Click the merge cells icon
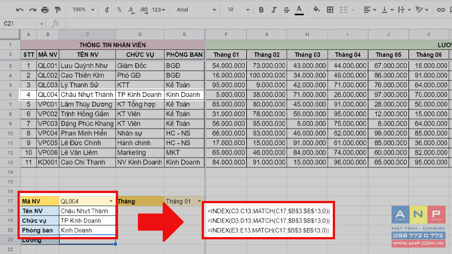Screen dimensions: 452x254 click(x=344, y=10)
